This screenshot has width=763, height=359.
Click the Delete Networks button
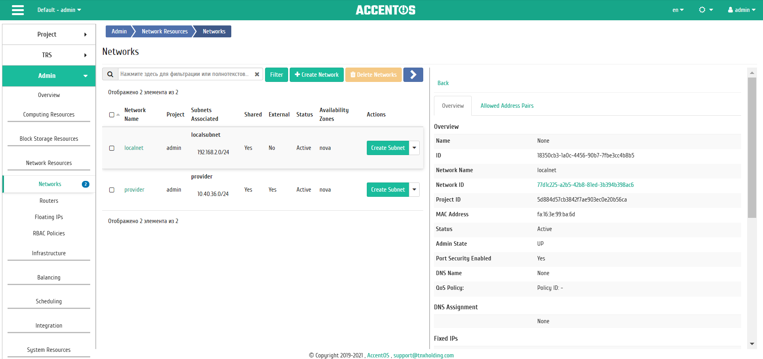click(374, 74)
